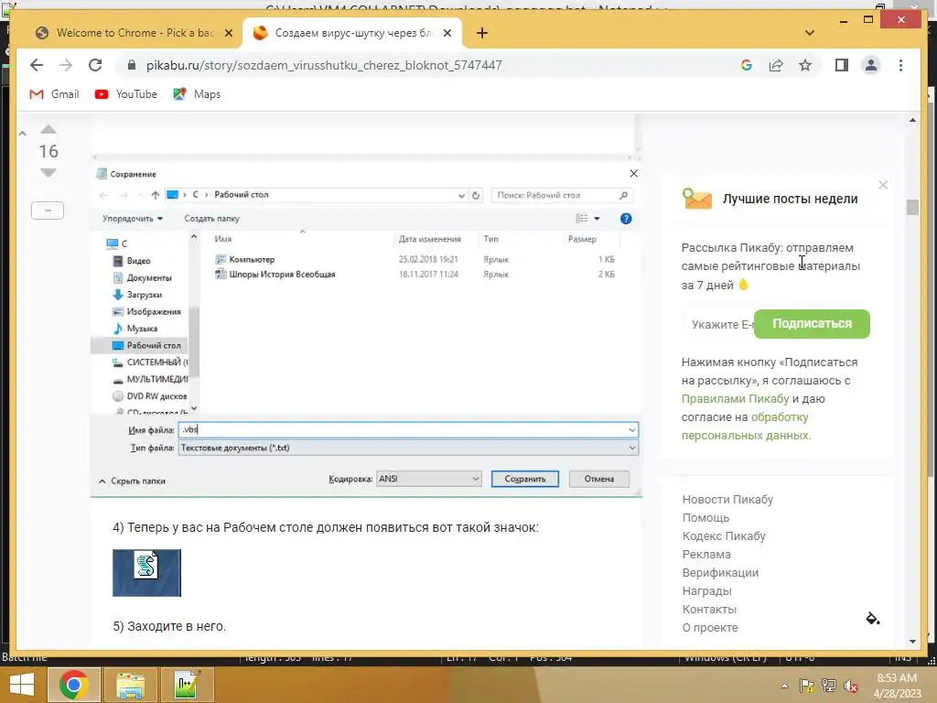Click the Сохранить button
The width and height of the screenshot is (937, 703).
click(524, 479)
